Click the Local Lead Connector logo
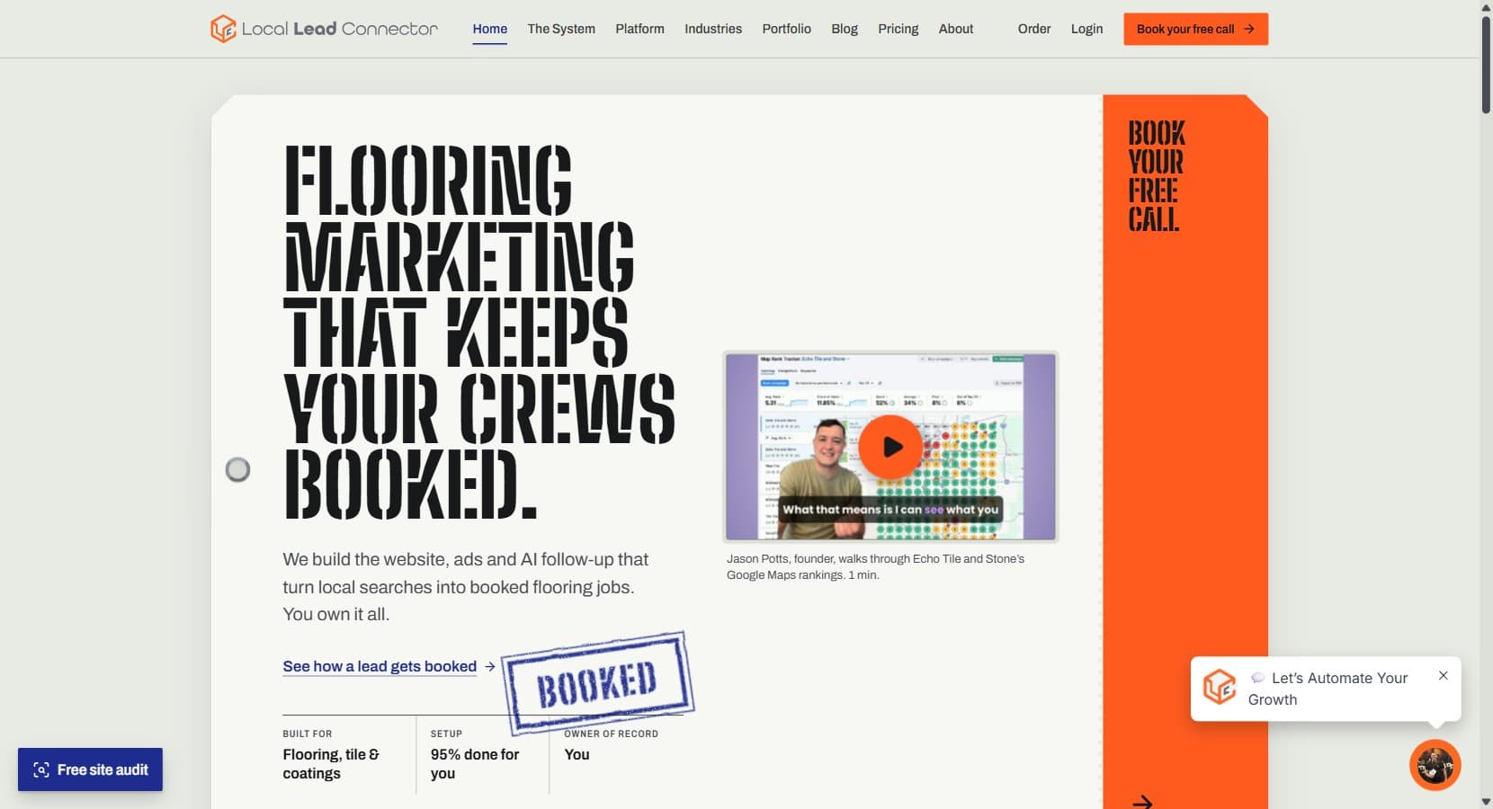1493x809 pixels. (324, 29)
